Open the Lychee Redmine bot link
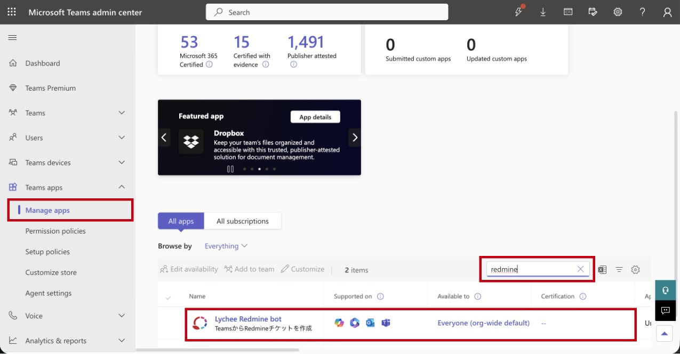This screenshot has height=354, width=680. (x=248, y=319)
